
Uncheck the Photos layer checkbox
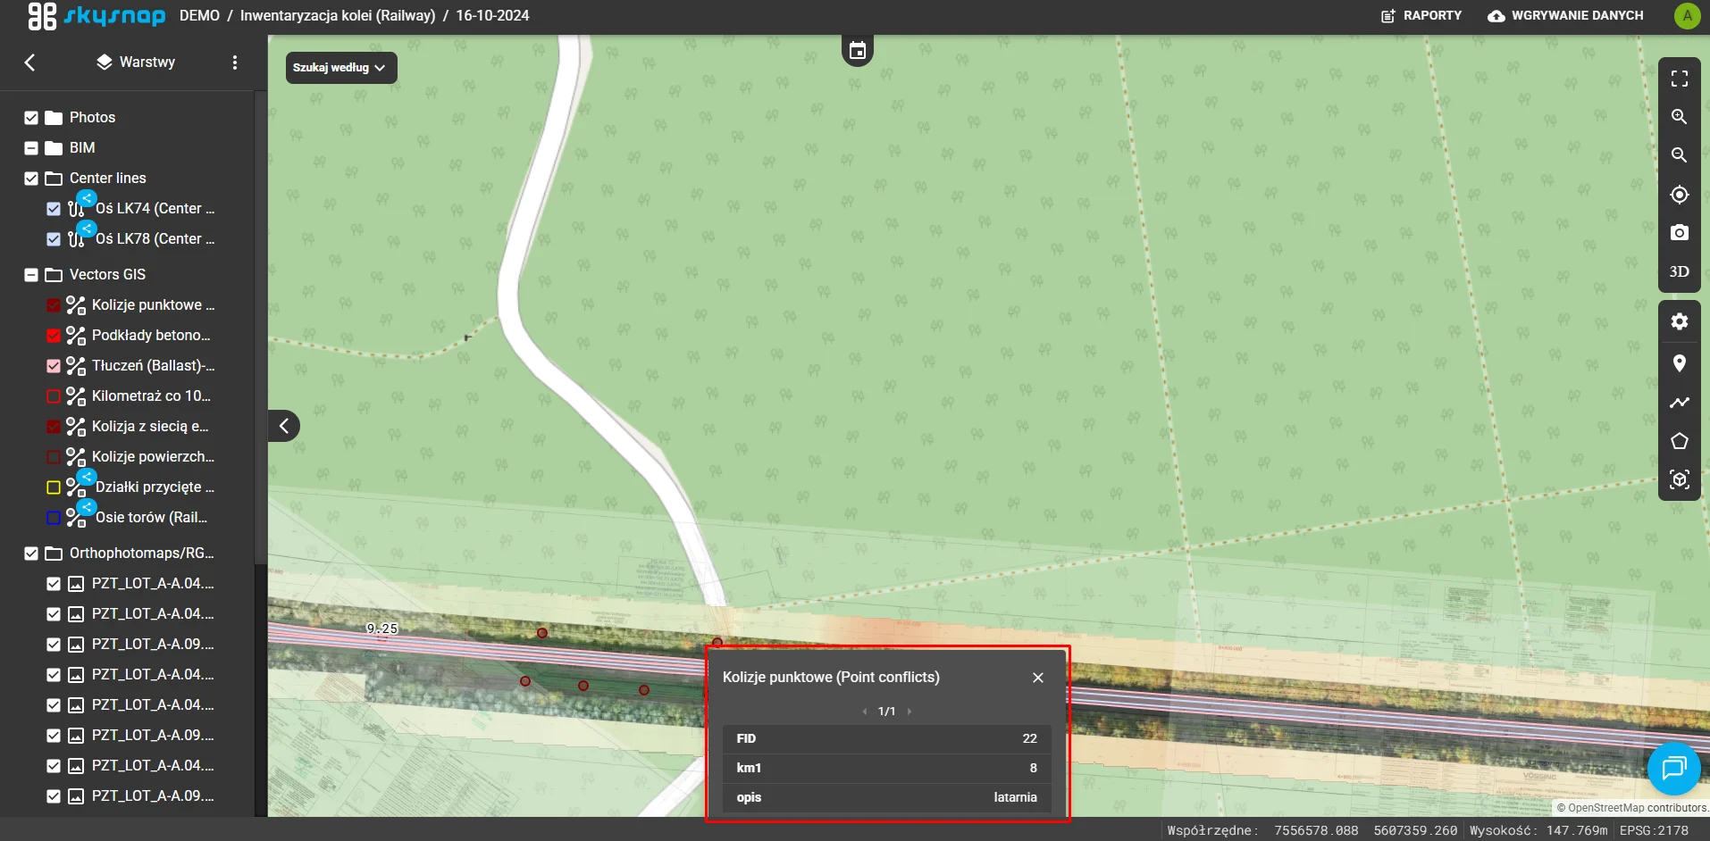[x=31, y=118]
